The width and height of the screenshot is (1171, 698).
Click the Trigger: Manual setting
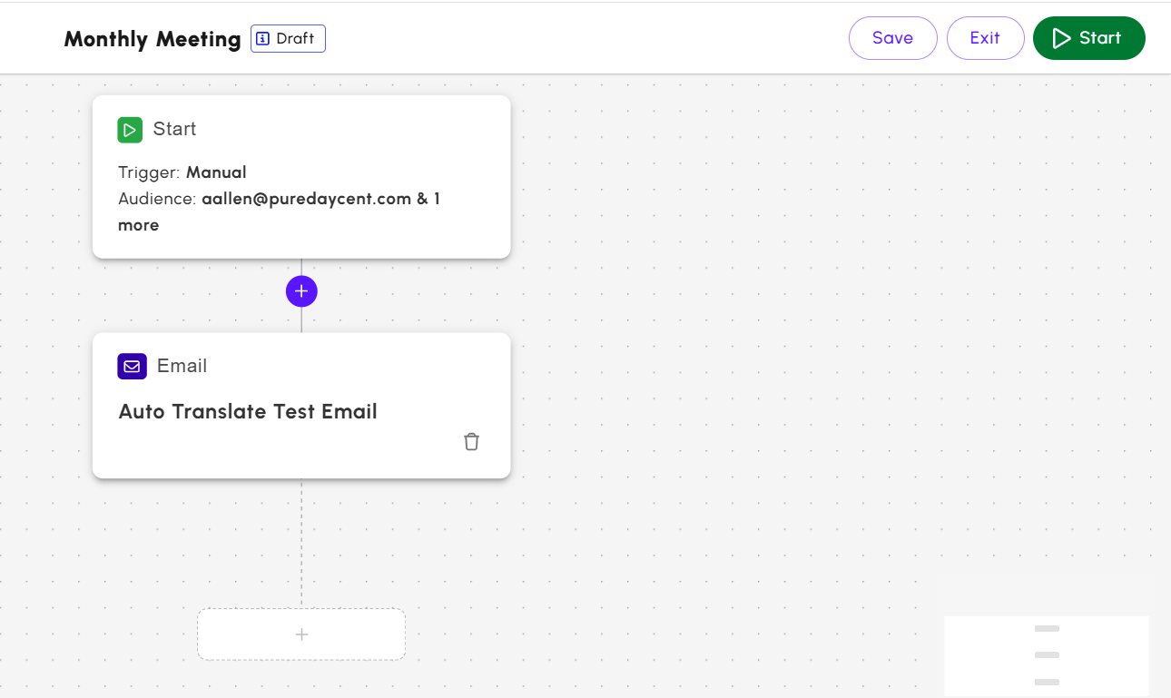182,172
